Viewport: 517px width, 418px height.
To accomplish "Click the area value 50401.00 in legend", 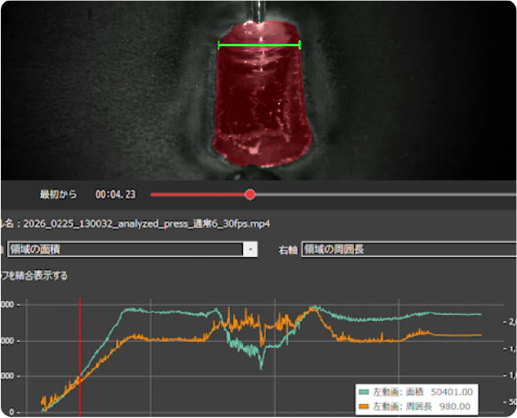I will click(452, 392).
